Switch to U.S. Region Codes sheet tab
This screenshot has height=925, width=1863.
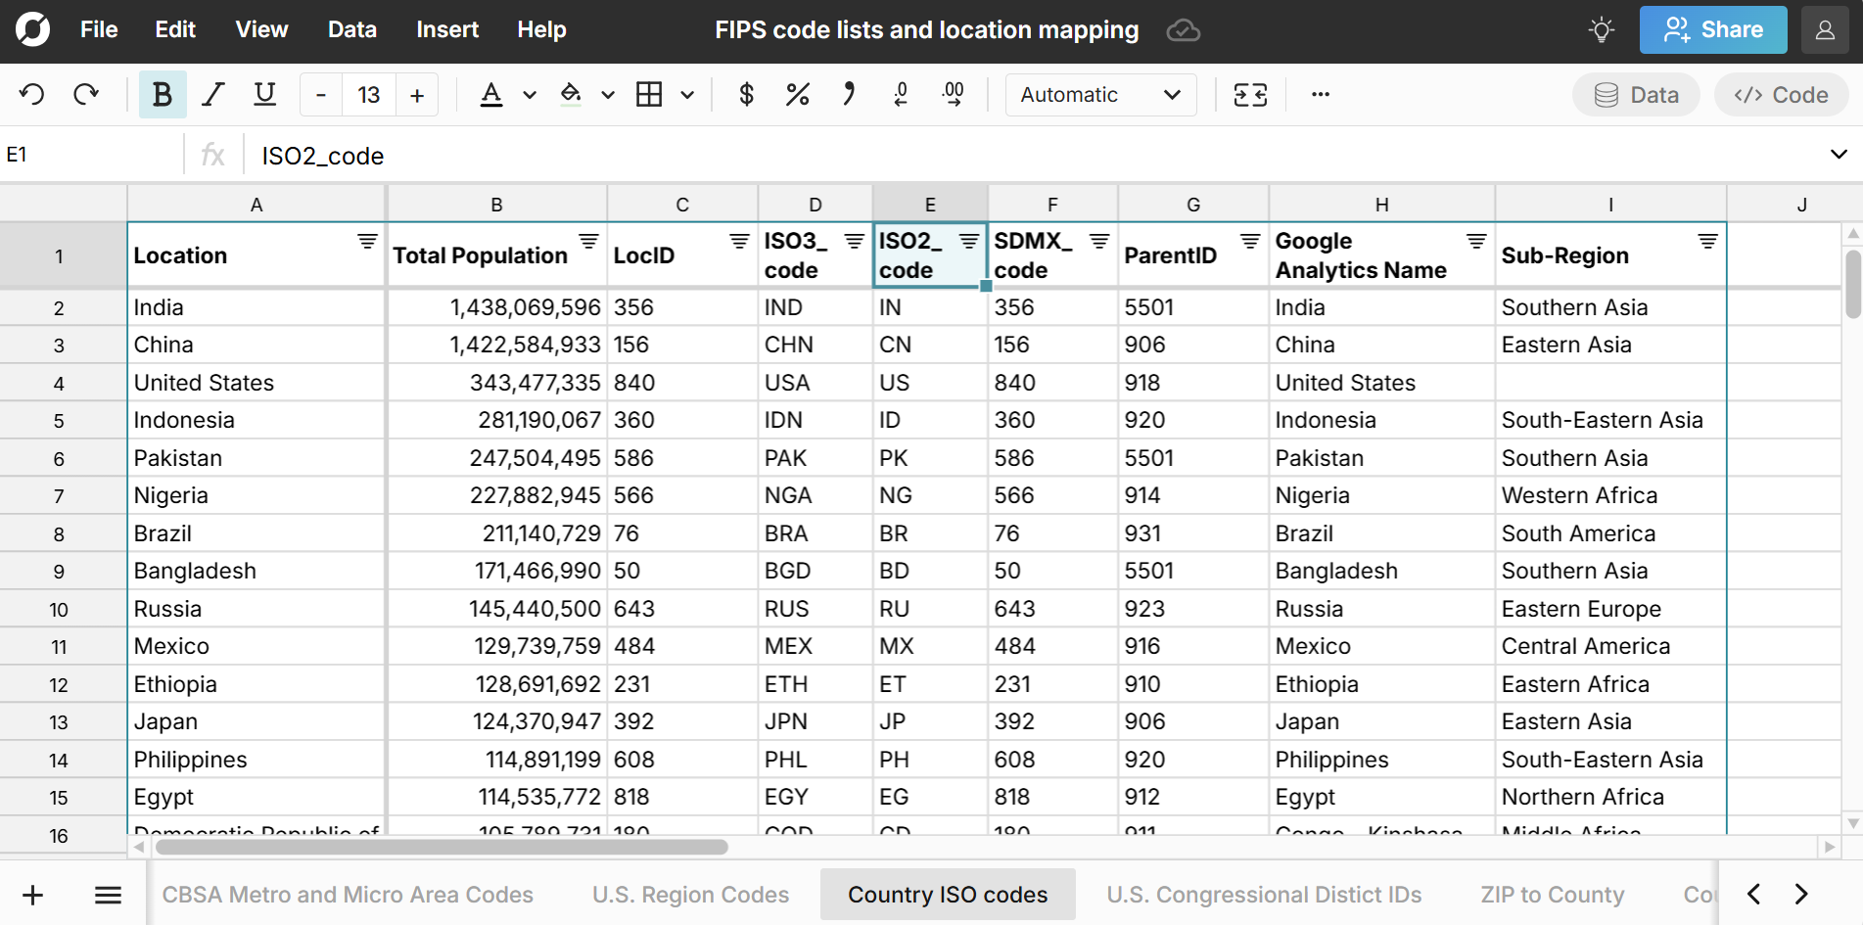[690, 895]
